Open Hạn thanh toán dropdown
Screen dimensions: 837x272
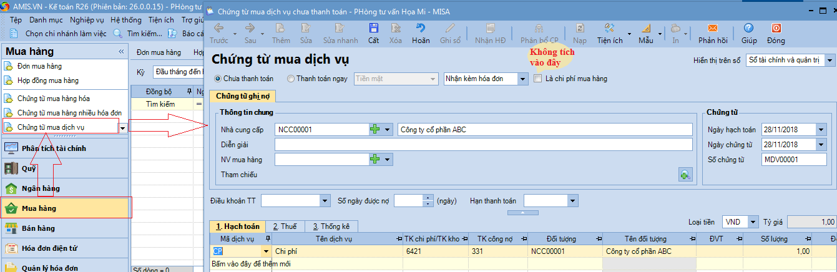tap(574, 201)
